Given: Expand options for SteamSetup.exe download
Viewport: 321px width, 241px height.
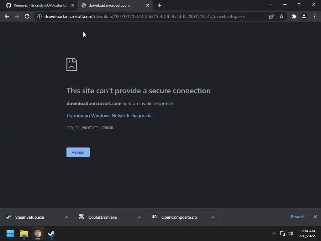Looking at the screenshot, I should click(x=67, y=217).
